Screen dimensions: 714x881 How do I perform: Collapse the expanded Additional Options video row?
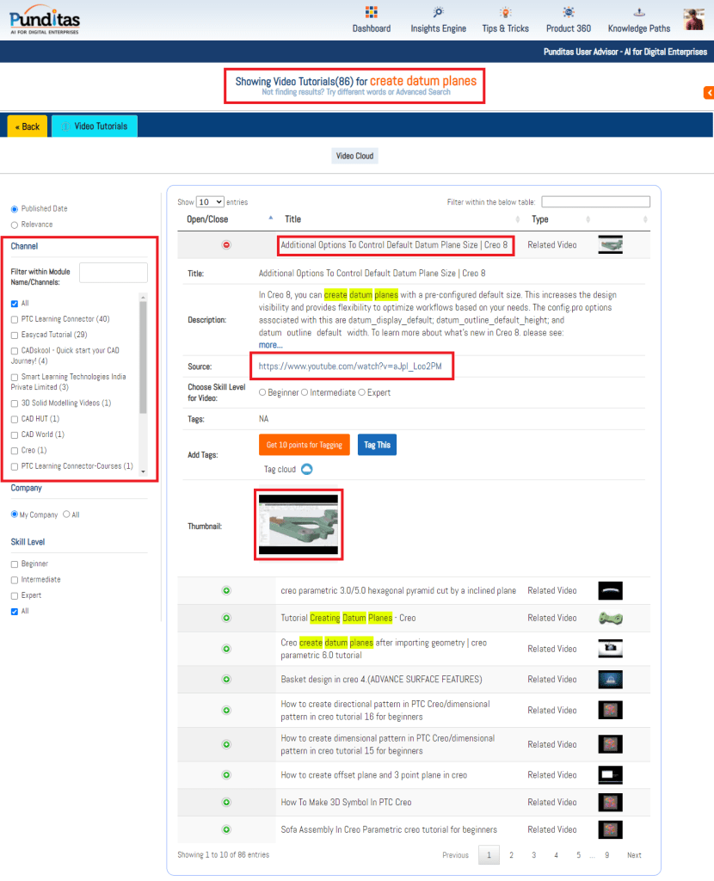click(x=226, y=245)
